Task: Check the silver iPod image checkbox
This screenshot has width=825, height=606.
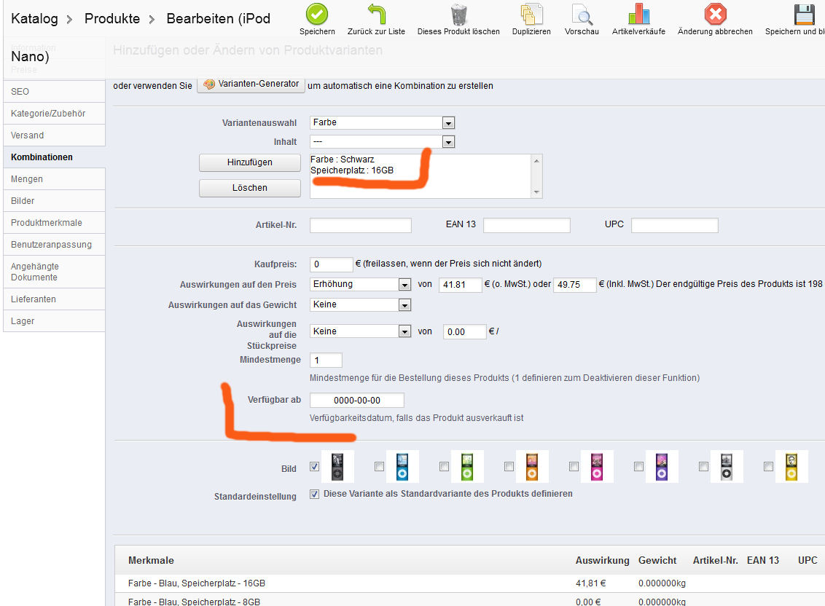Action: [703, 467]
